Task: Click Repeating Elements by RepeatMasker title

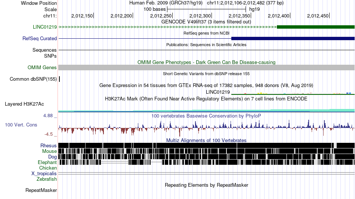Action: pos(206,185)
